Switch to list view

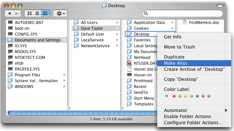click(37, 14)
